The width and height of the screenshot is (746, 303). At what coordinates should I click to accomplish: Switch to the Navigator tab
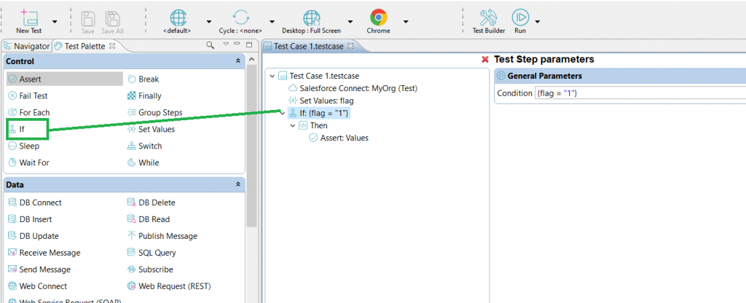coord(27,46)
